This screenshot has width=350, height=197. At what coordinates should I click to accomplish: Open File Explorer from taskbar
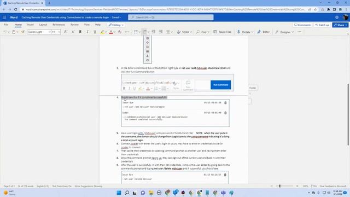151,193
